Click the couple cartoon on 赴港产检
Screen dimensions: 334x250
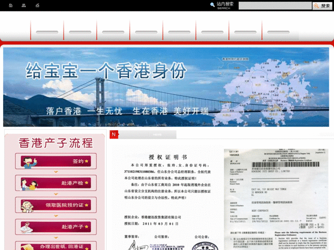click(29, 184)
